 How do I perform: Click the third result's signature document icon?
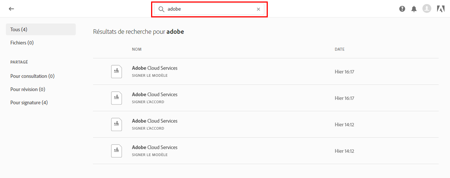[x=116, y=124]
